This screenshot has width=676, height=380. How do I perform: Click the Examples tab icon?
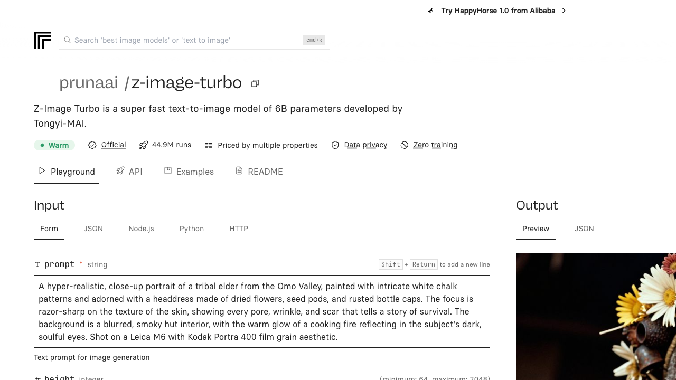coord(168,170)
